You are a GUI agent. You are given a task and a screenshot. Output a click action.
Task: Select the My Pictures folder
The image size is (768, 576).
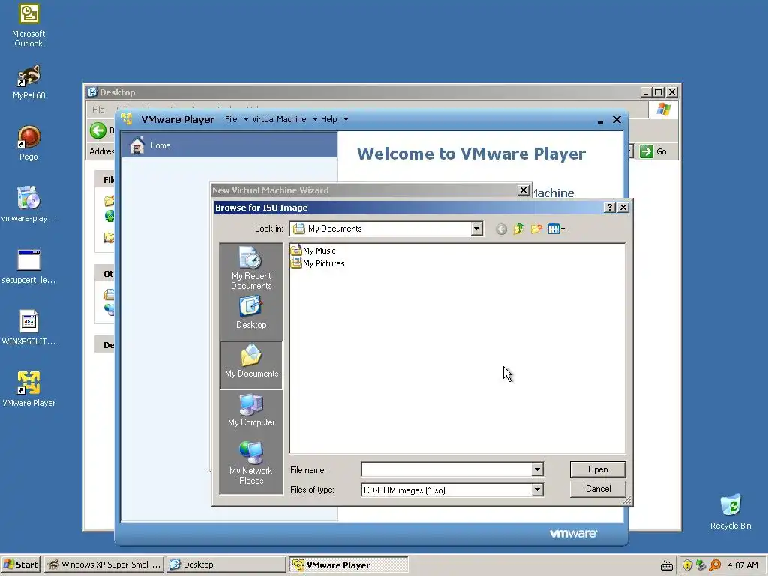coord(318,263)
